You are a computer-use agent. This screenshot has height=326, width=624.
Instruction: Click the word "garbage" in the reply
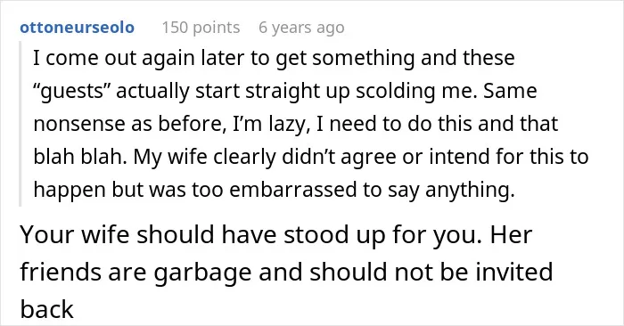click(x=202, y=273)
